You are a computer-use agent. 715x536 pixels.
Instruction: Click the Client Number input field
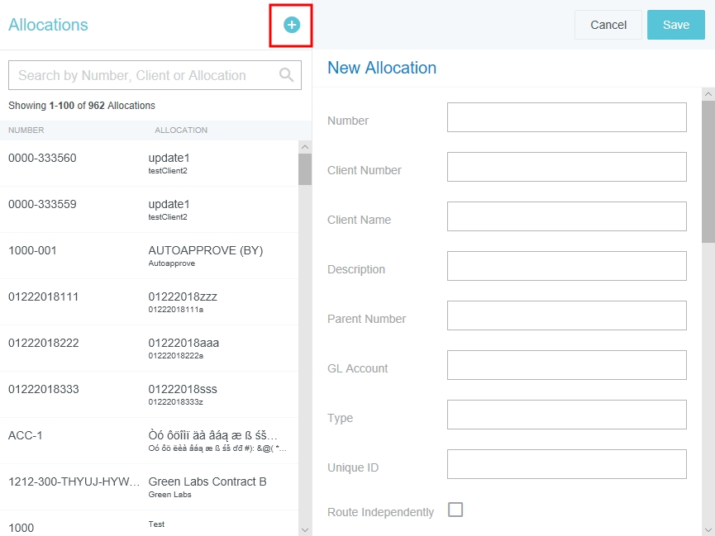click(566, 167)
